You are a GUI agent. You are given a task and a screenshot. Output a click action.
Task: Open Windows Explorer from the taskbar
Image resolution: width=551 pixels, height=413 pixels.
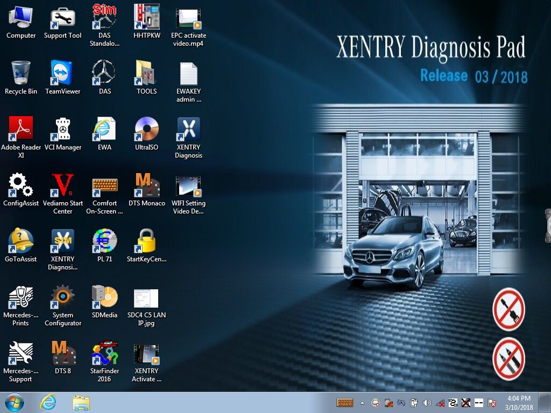(81, 402)
